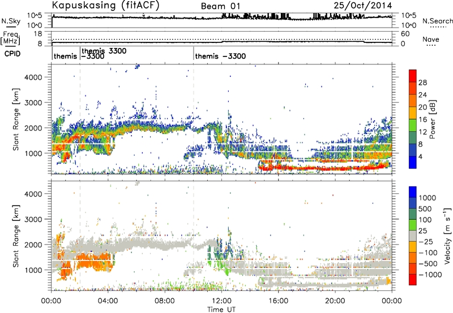Click the Slant Range label of power panel

point(16,119)
